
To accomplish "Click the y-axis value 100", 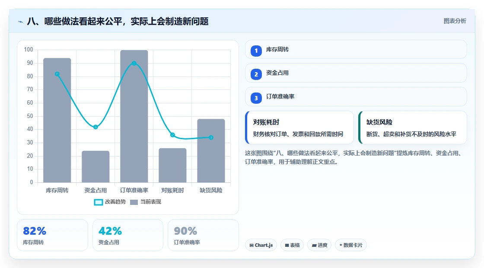I will click(x=29, y=50).
